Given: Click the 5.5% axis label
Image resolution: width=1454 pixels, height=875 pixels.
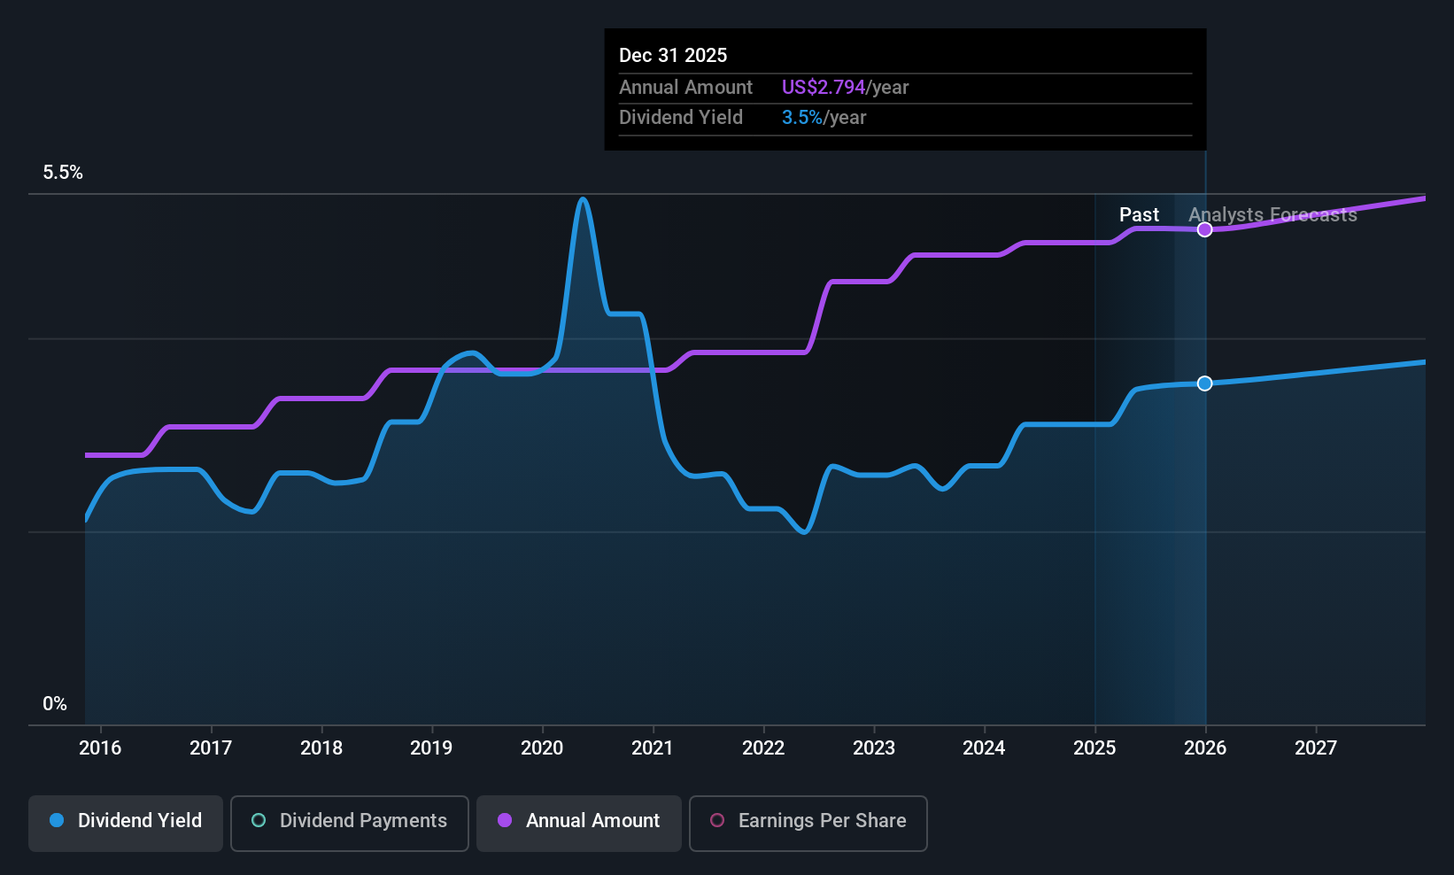Looking at the screenshot, I should pyautogui.click(x=63, y=172).
